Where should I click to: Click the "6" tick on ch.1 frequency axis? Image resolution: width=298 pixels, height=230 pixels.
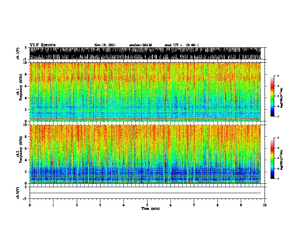point(26,86)
